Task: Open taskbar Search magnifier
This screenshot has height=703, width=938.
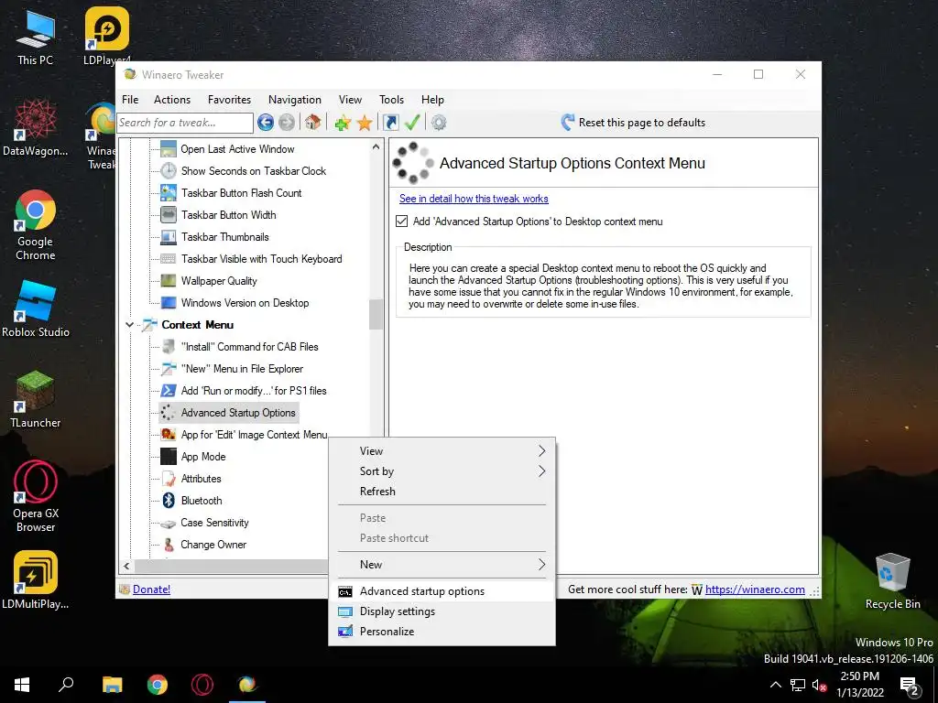Action: coord(66,685)
